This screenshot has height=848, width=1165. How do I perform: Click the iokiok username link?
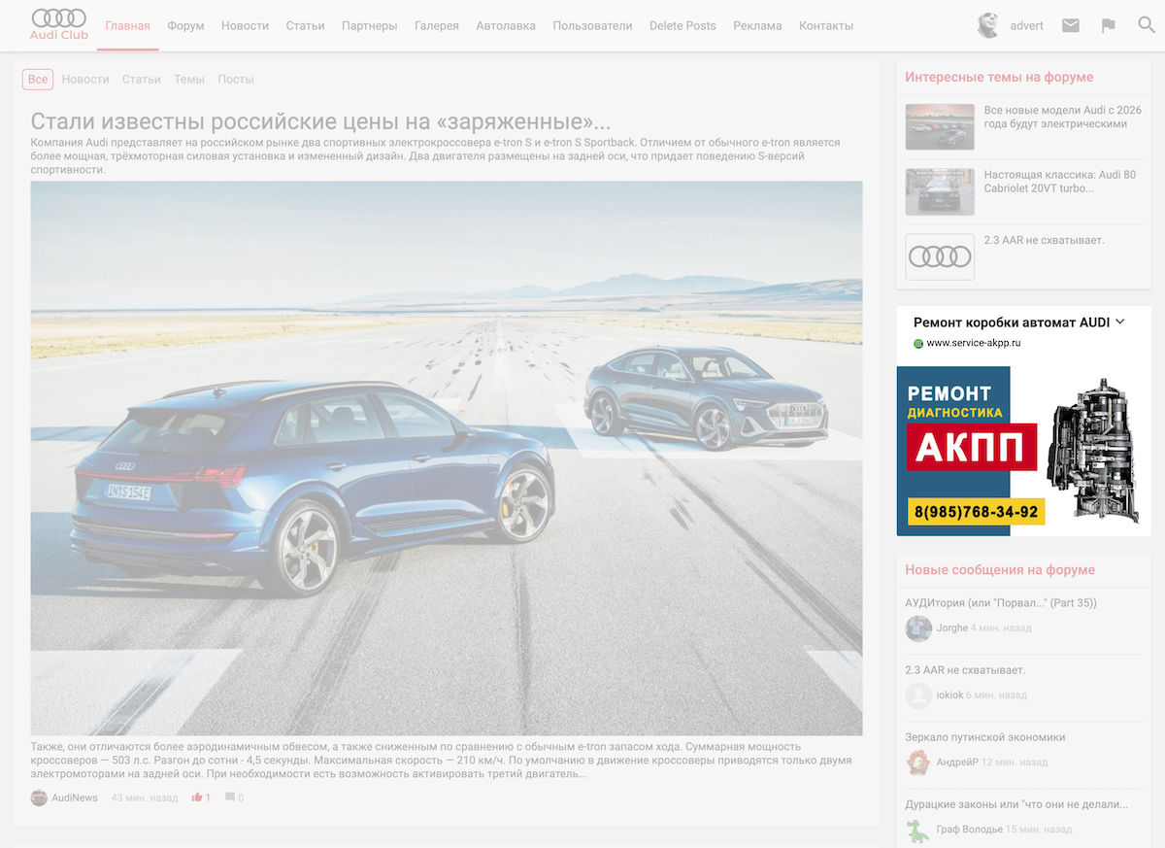coord(949,695)
